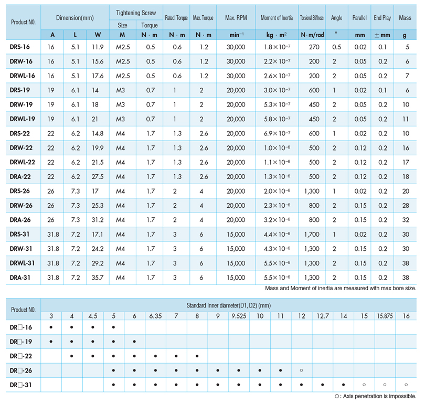The height and width of the screenshot is (403, 425).
Task: Select the 'Moment of Inertia' header
Action: (277, 18)
